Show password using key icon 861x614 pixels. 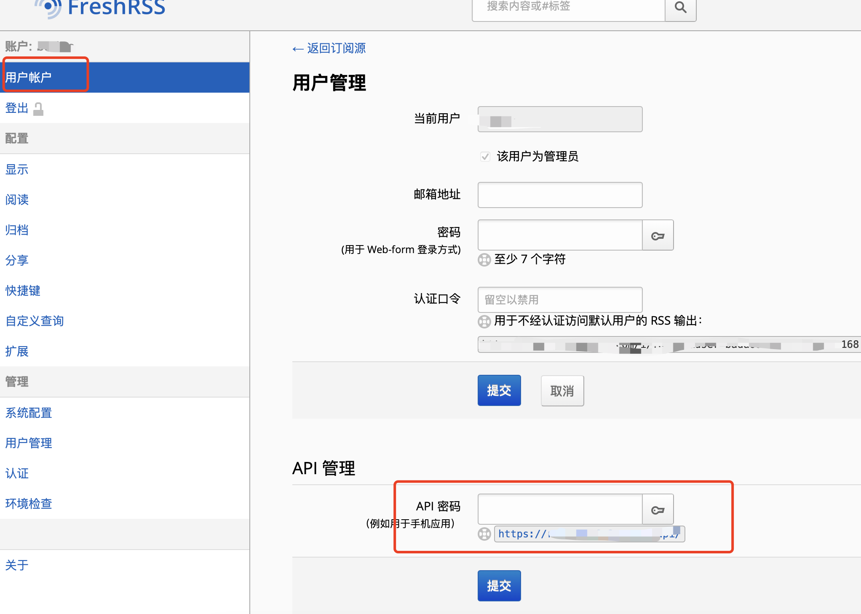coord(658,235)
